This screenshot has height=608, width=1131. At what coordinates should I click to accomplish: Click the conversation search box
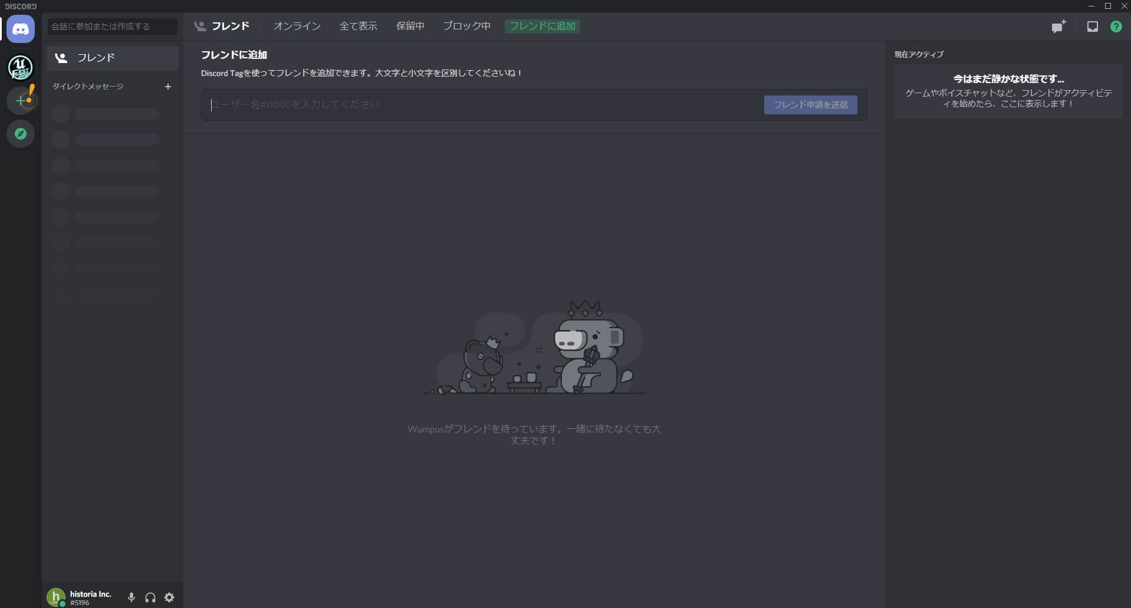click(x=113, y=27)
